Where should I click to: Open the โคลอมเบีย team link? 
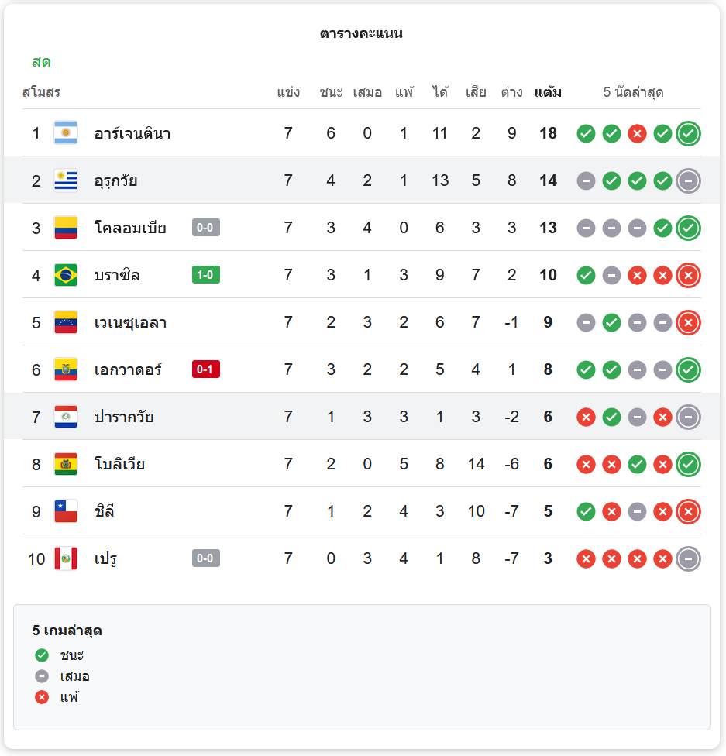[x=130, y=228]
